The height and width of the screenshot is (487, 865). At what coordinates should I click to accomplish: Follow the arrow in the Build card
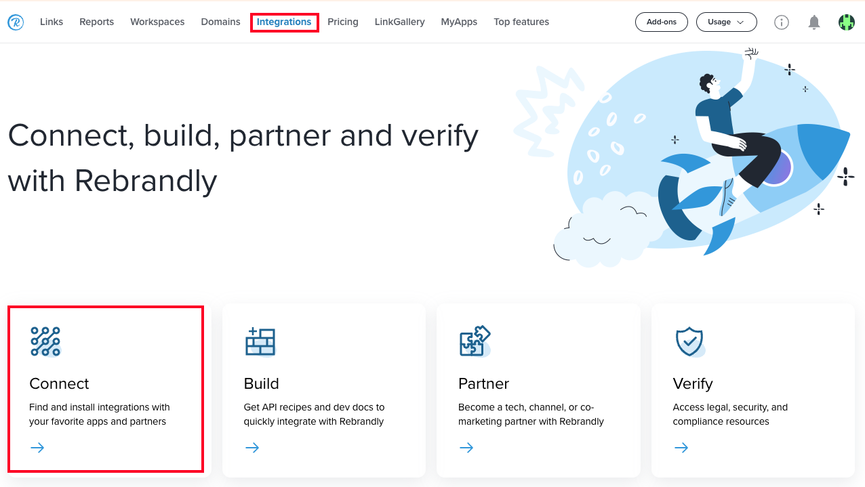pos(252,448)
